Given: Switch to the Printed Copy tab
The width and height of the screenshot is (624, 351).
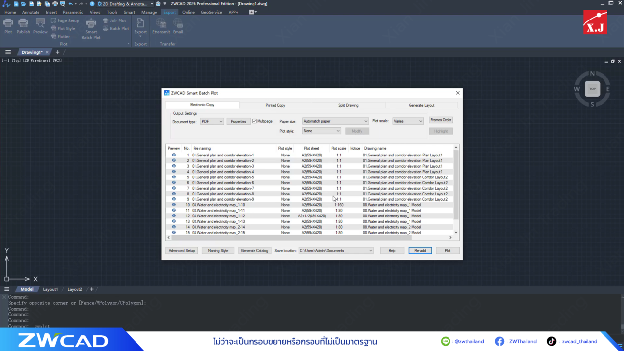Looking at the screenshot, I should click(275, 105).
